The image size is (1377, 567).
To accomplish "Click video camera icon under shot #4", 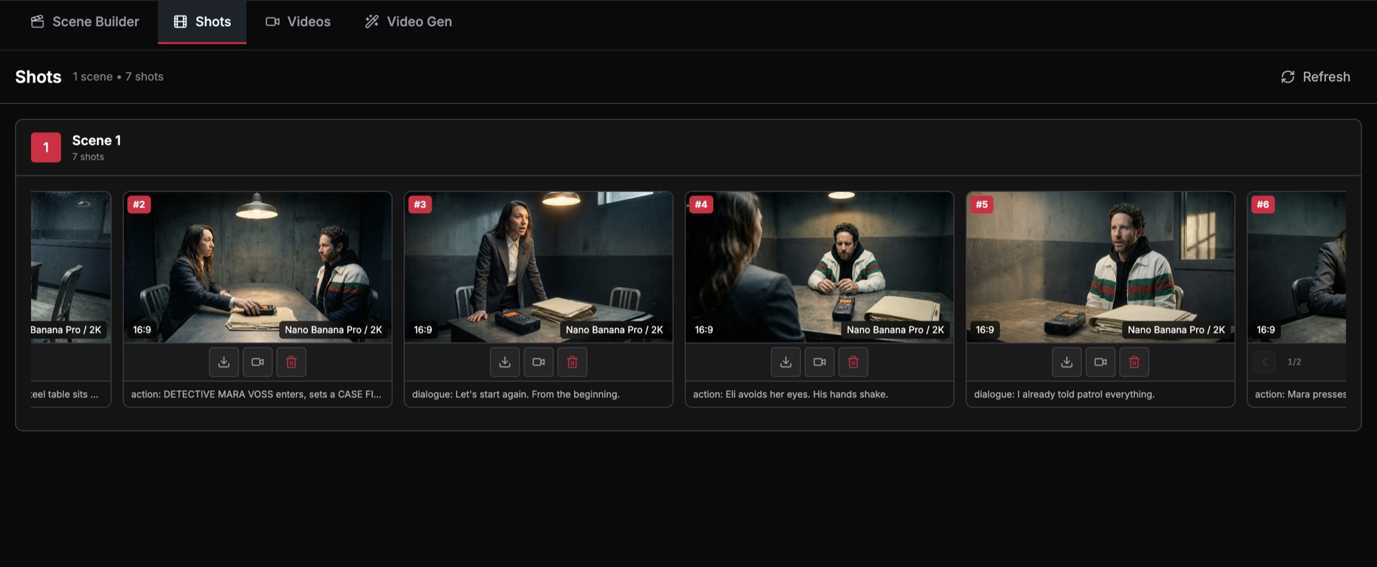I will [x=819, y=362].
